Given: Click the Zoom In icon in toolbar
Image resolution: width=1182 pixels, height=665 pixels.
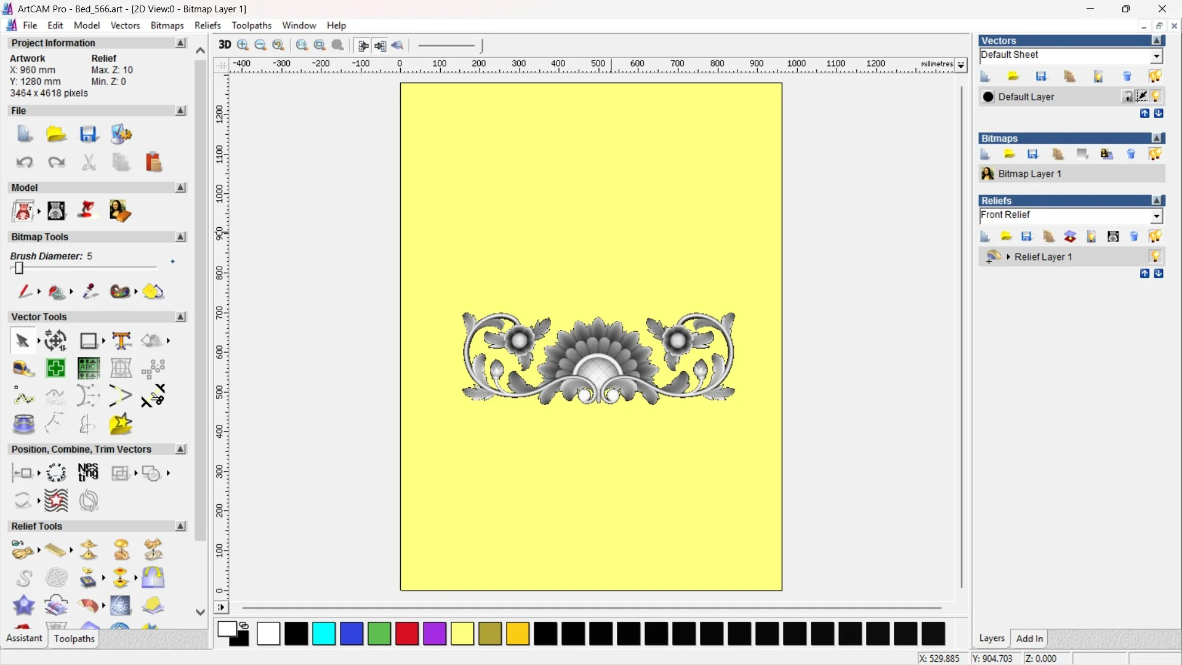Looking at the screenshot, I should [x=243, y=45].
